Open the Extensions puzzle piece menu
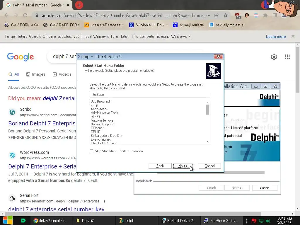Viewport: 300px width, 225px height. point(265,15)
